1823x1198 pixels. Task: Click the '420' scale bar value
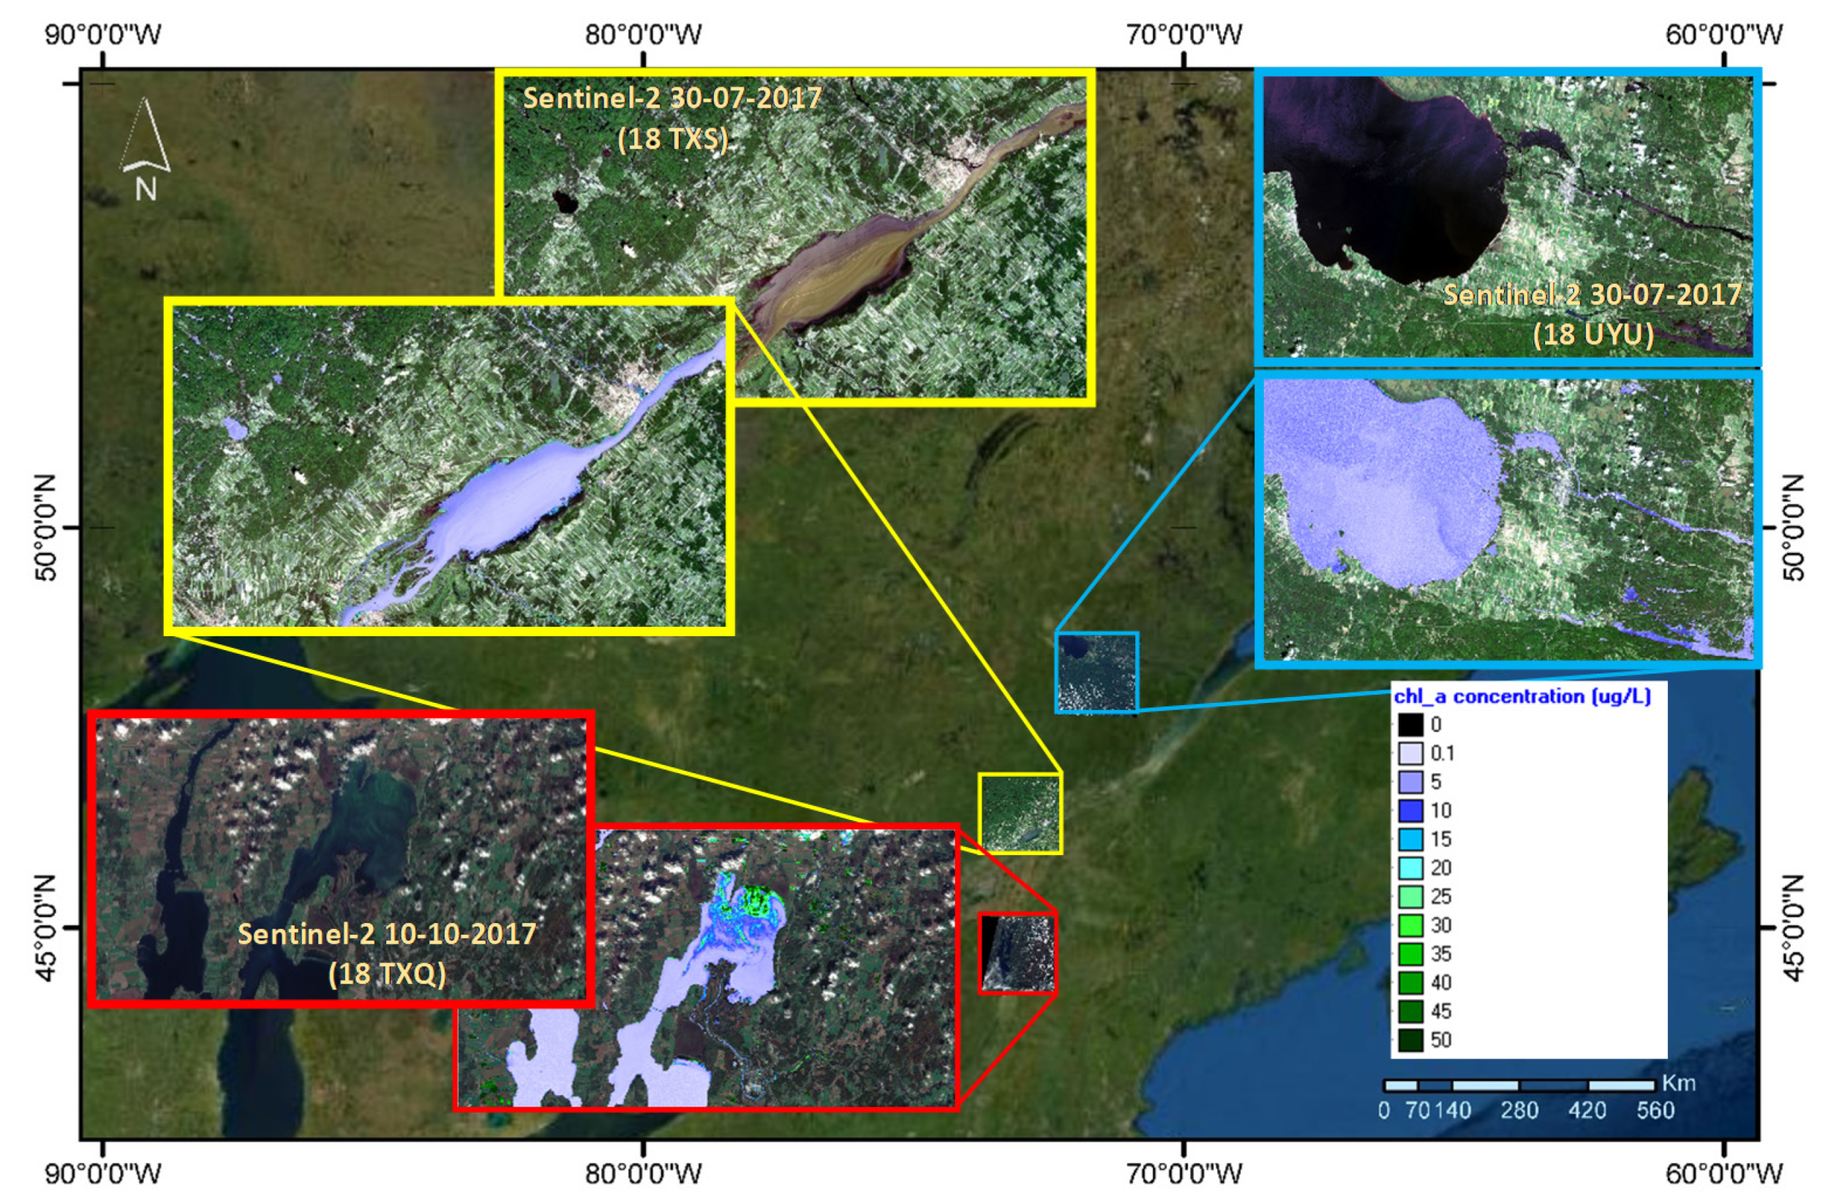click(x=1587, y=1111)
